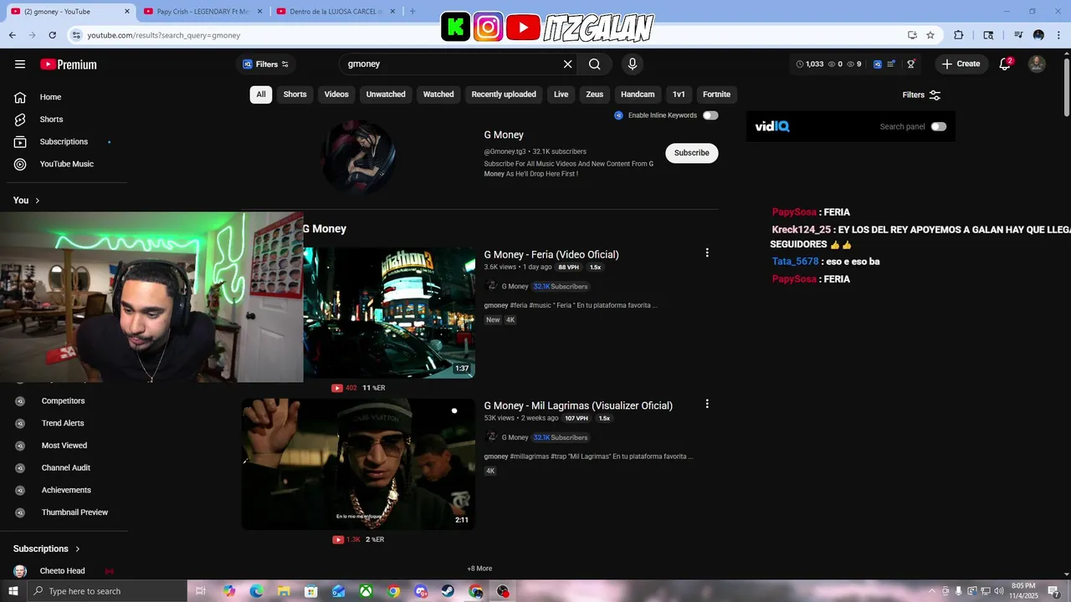This screenshot has height=602, width=1071.
Task: Open Xbox app from the taskbar
Action: pyautogui.click(x=366, y=591)
